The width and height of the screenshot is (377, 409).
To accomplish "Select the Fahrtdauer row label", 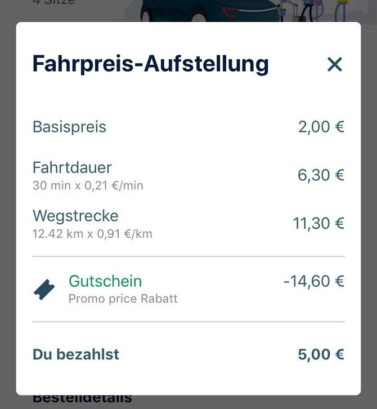I will 72,167.
